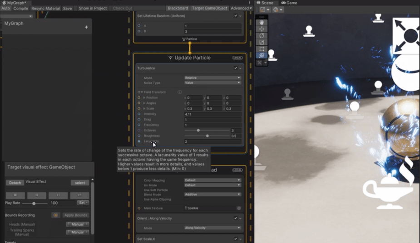This screenshot has width=420, height=243.
Task: Disable the Turbulence block checkbox
Action: (236, 68)
